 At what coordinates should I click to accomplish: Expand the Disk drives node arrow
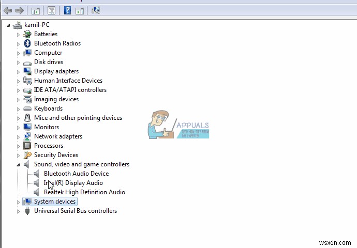click(x=18, y=63)
